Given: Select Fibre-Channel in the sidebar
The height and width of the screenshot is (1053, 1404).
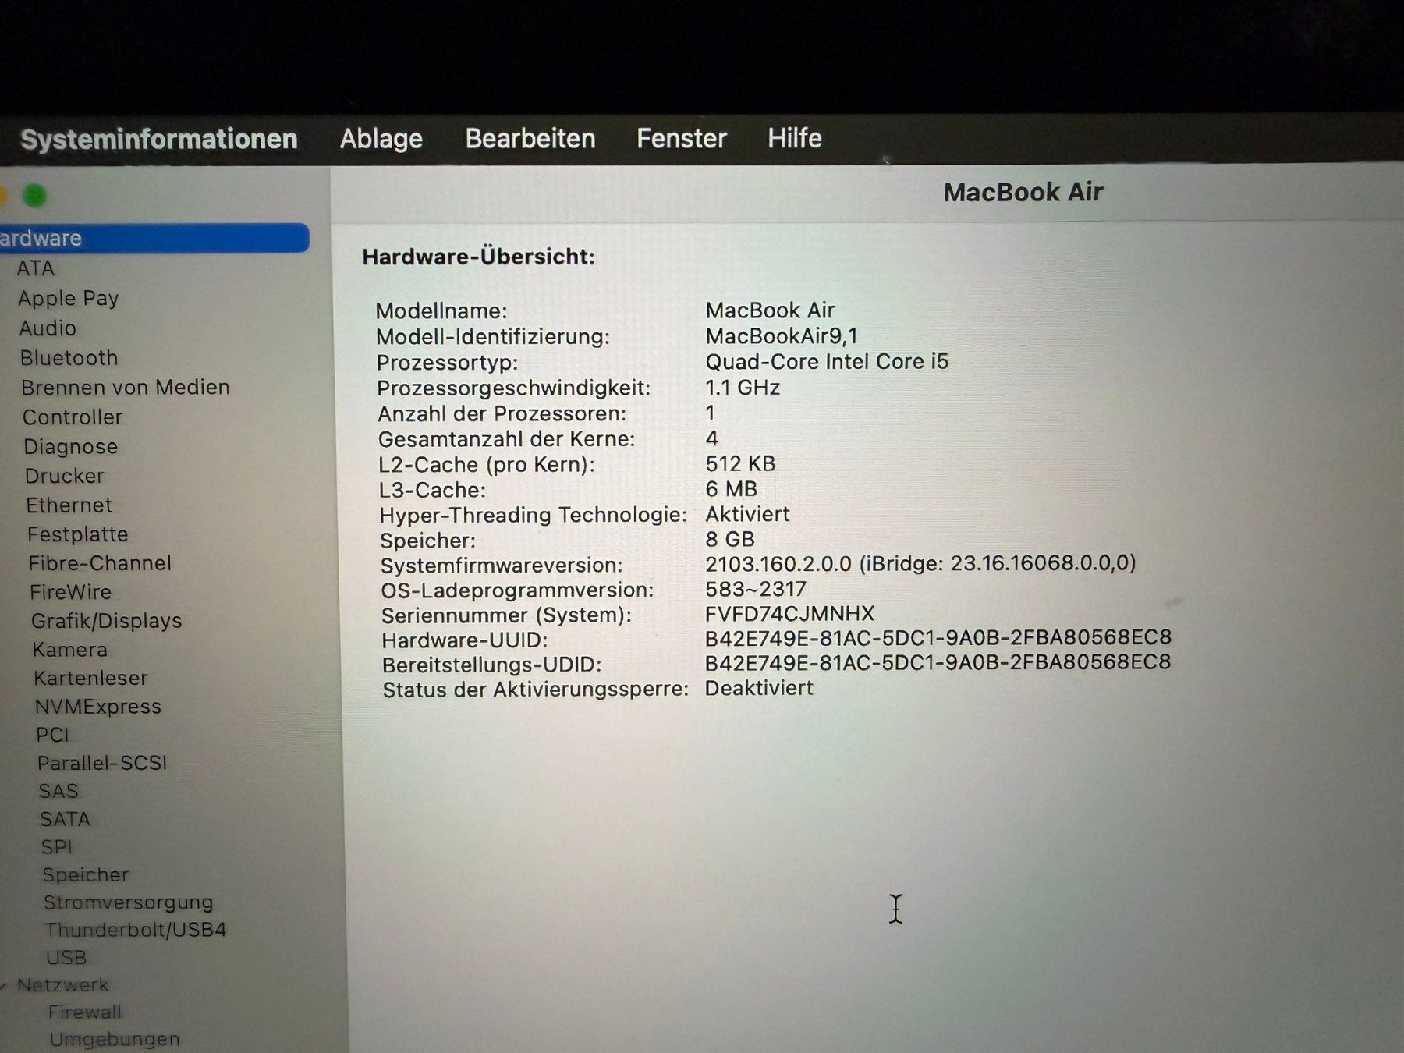Looking at the screenshot, I should tap(100, 563).
